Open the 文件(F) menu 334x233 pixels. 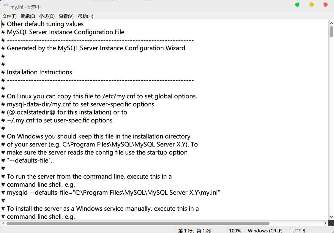point(10,16)
